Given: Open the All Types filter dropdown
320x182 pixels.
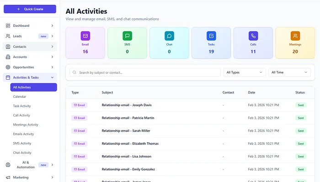Looking at the screenshot, I should click(245, 72).
